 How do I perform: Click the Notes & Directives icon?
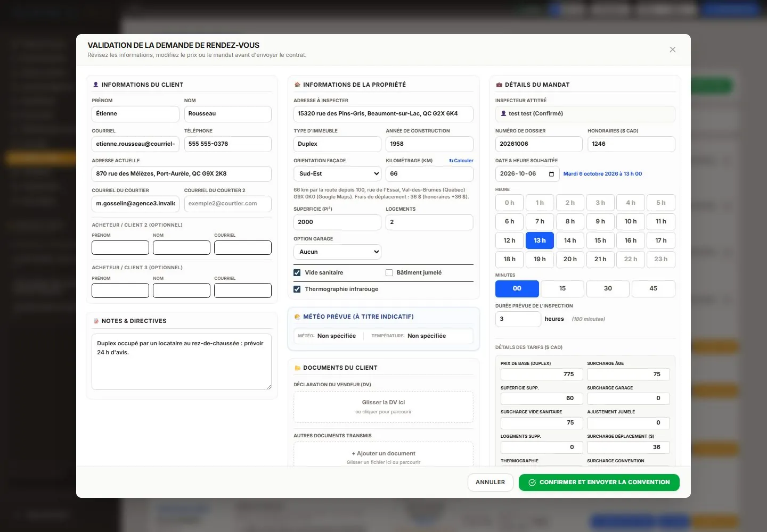tap(96, 321)
